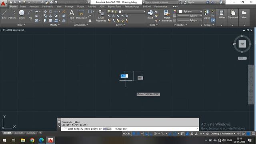Expand the Layers panel

[120, 25]
